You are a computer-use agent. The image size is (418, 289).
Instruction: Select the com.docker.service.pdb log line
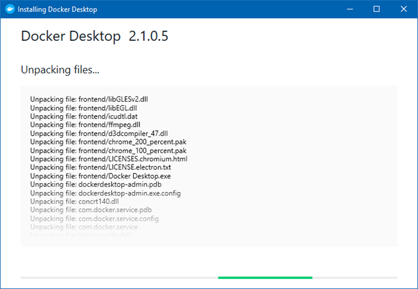[91, 210]
